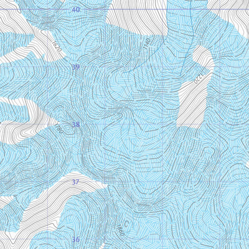Click the grid label 40
249x249 pixels.
(76, 10)
